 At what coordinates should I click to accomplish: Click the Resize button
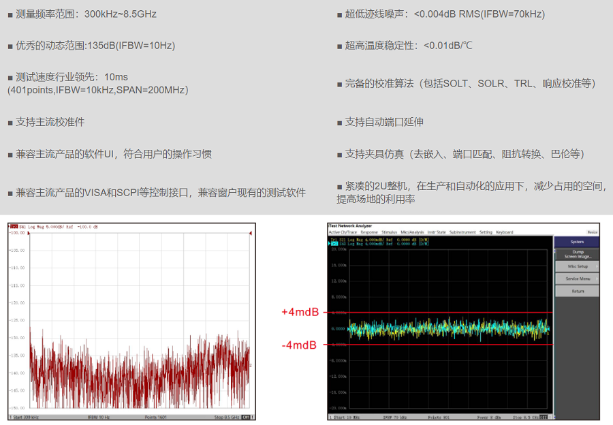[593, 232]
